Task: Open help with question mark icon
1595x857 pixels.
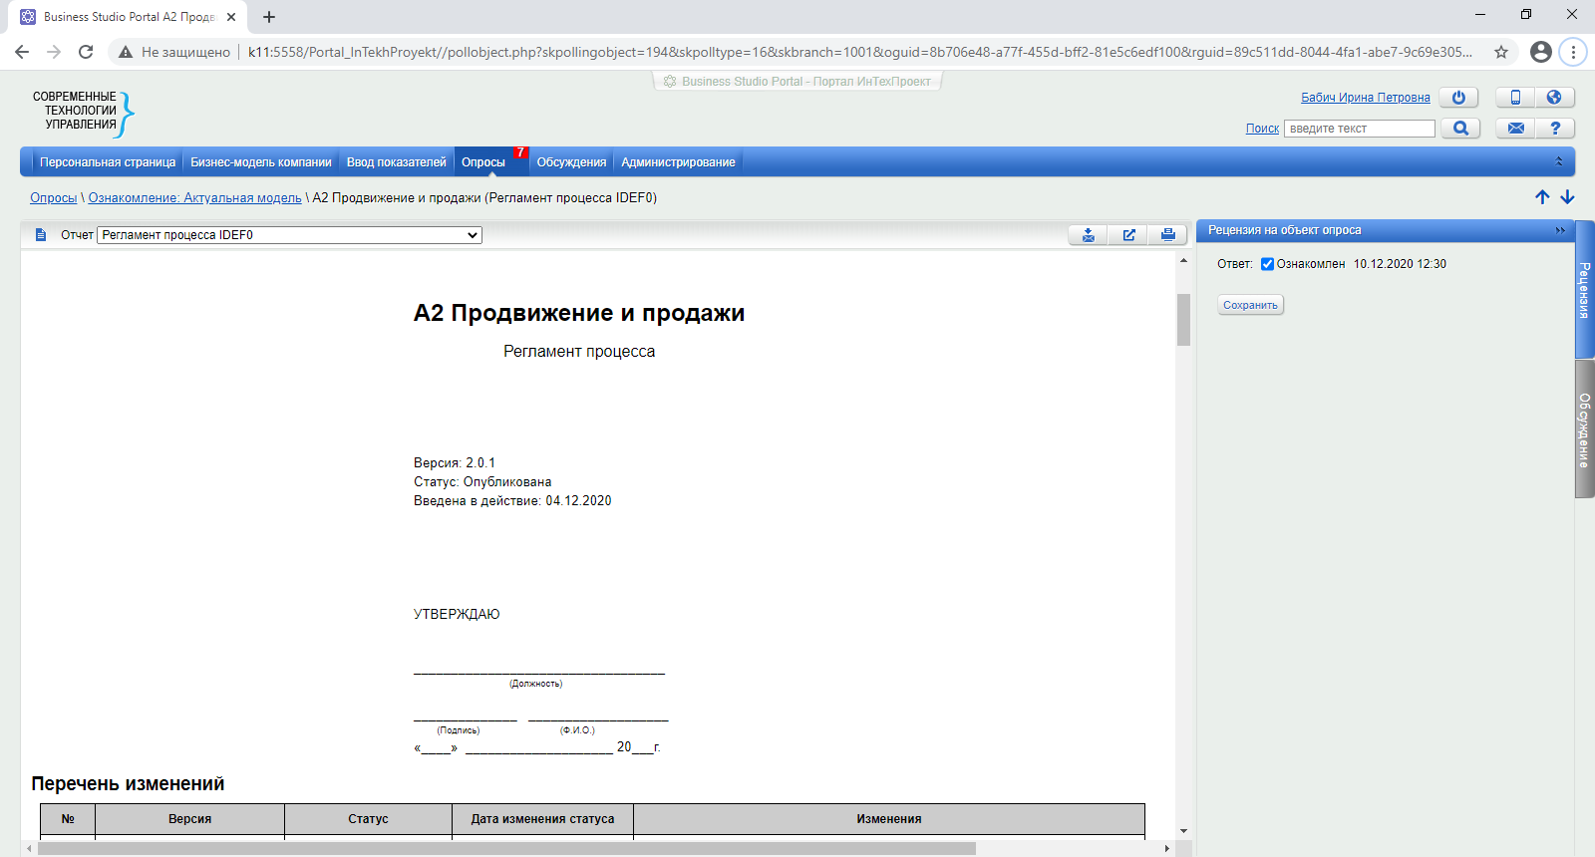Action: click(x=1554, y=129)
